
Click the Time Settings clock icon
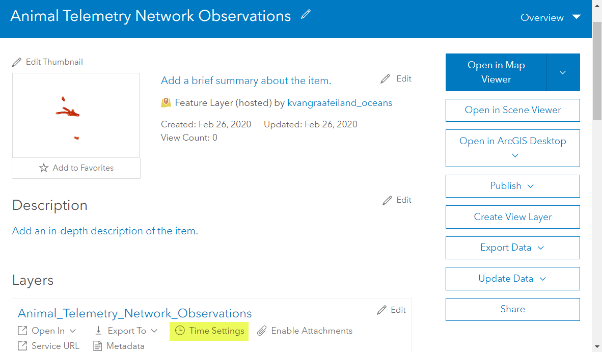coord(180,331)
